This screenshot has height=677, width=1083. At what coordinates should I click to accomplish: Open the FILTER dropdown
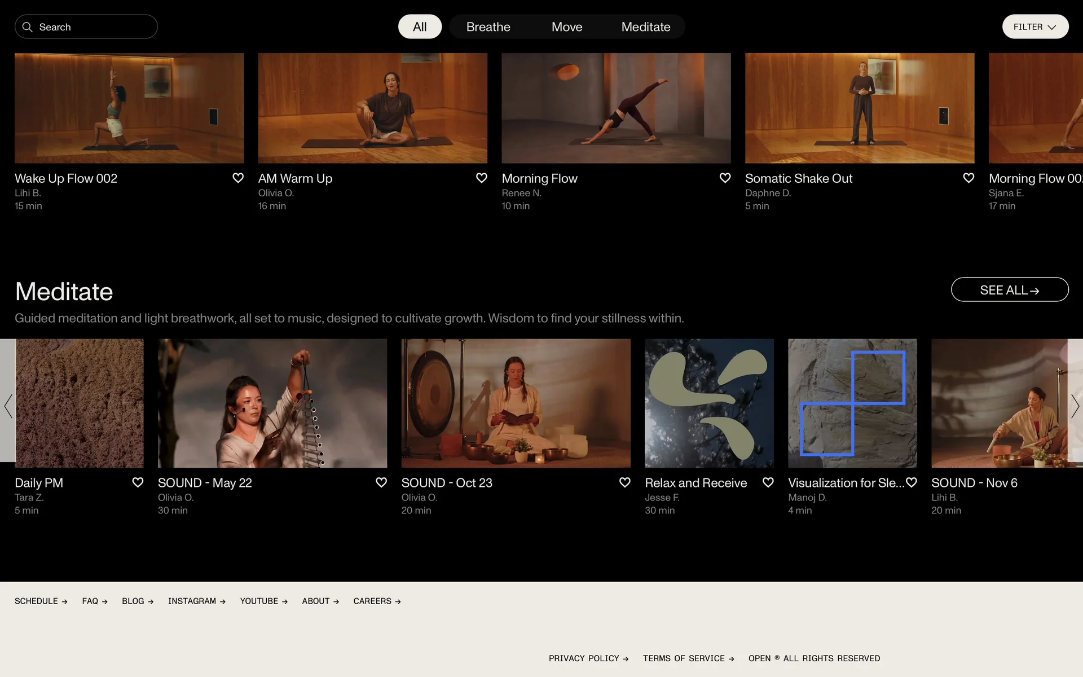1028,27
